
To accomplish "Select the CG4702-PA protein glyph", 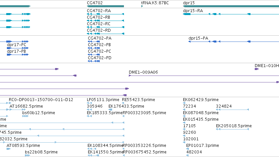I will tap(94, 42).
